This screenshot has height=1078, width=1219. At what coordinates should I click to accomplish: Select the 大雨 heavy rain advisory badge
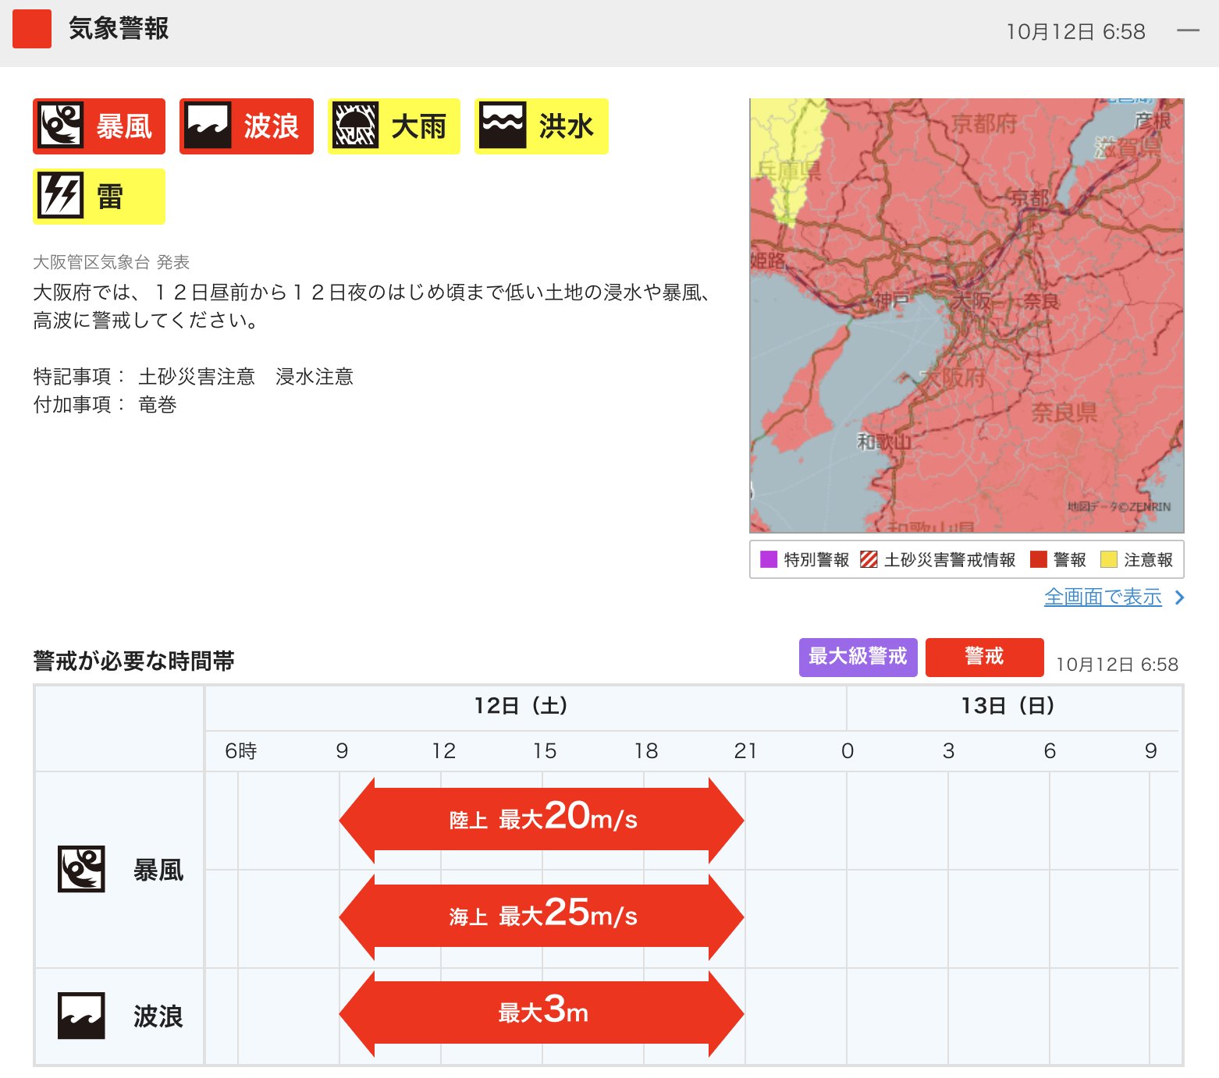(x=393, y=126)
